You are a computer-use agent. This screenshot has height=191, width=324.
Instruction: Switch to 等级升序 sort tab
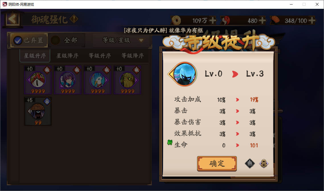pos(100,56)
